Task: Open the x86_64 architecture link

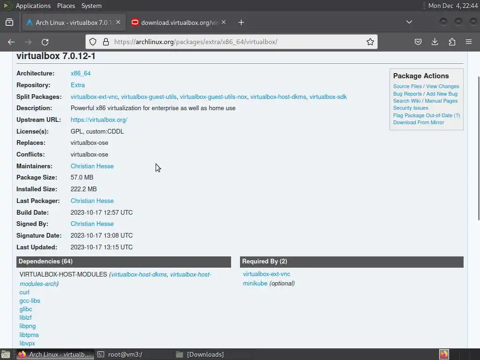Action: click(81, 74)
